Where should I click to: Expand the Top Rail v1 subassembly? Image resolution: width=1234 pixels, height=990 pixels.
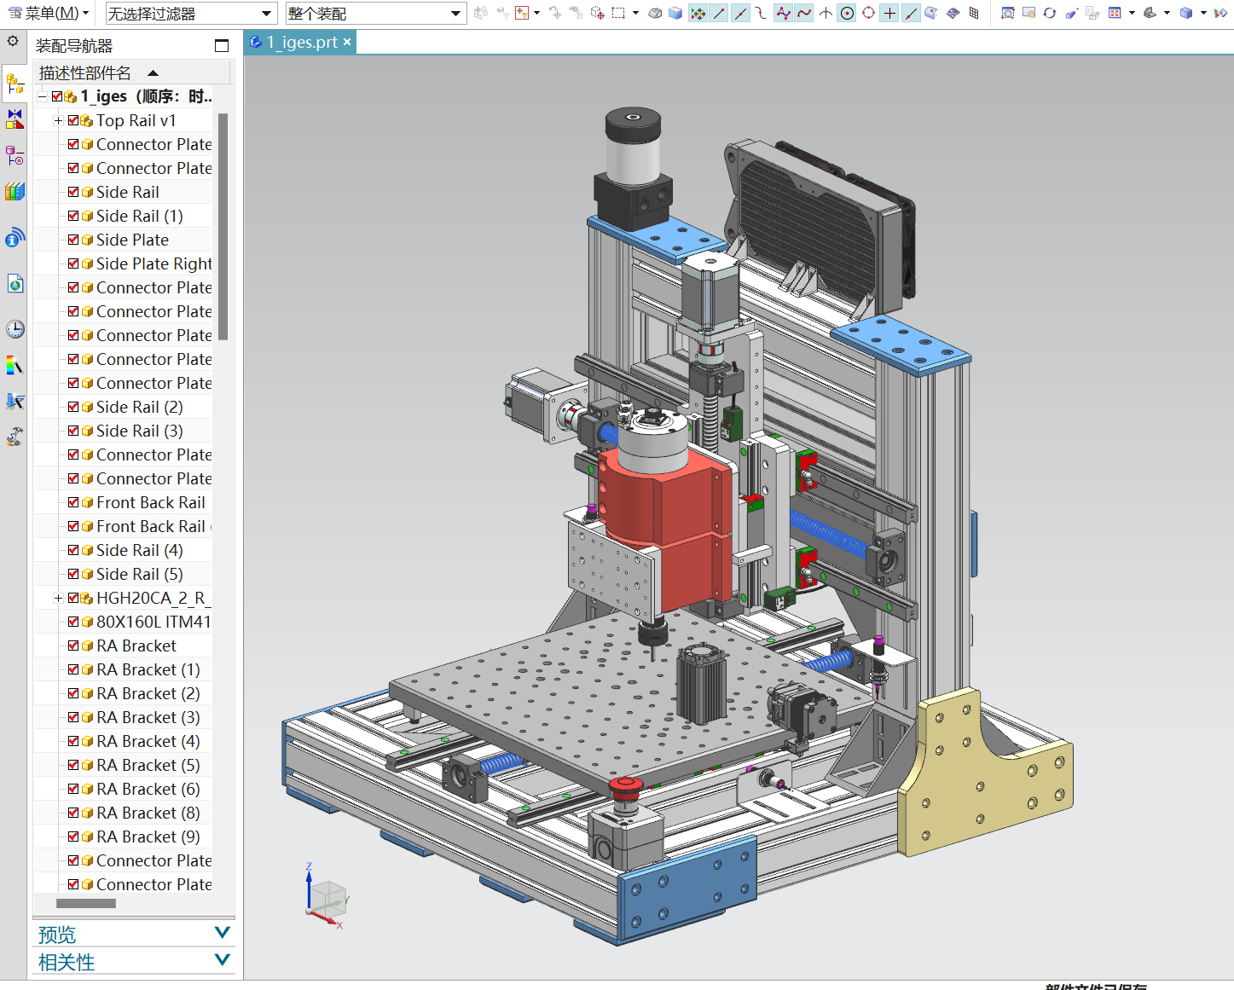58,120
